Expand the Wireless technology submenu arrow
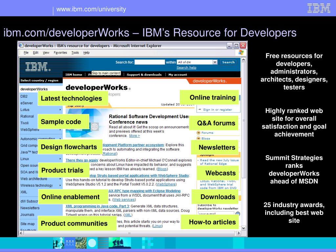Image resolution: width=336 pixels, height=252 pixels. [x=60, y=185]
